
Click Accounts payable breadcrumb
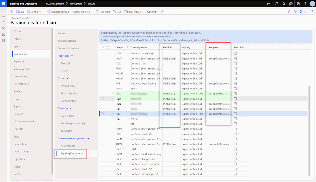point(55,3)
